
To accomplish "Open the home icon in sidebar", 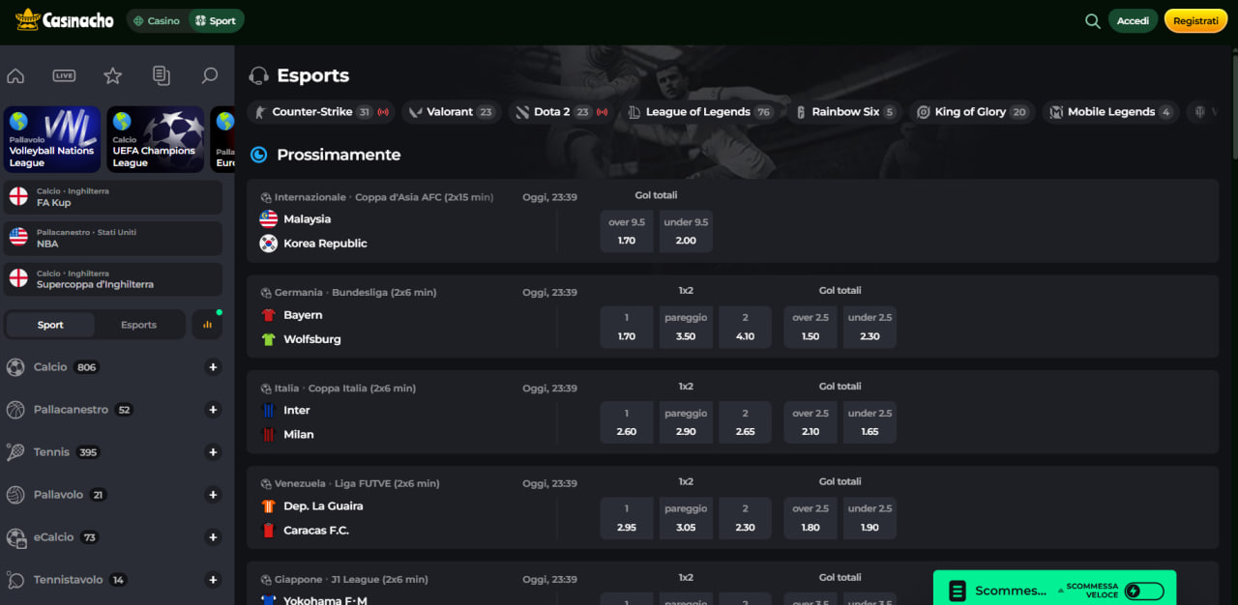I will (15, 75).
